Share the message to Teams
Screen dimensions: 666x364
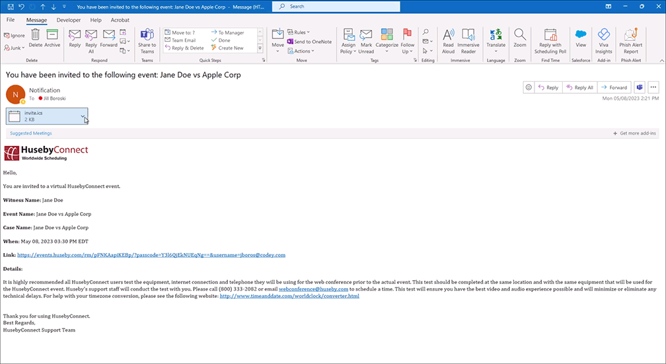[x=147, y=41]
